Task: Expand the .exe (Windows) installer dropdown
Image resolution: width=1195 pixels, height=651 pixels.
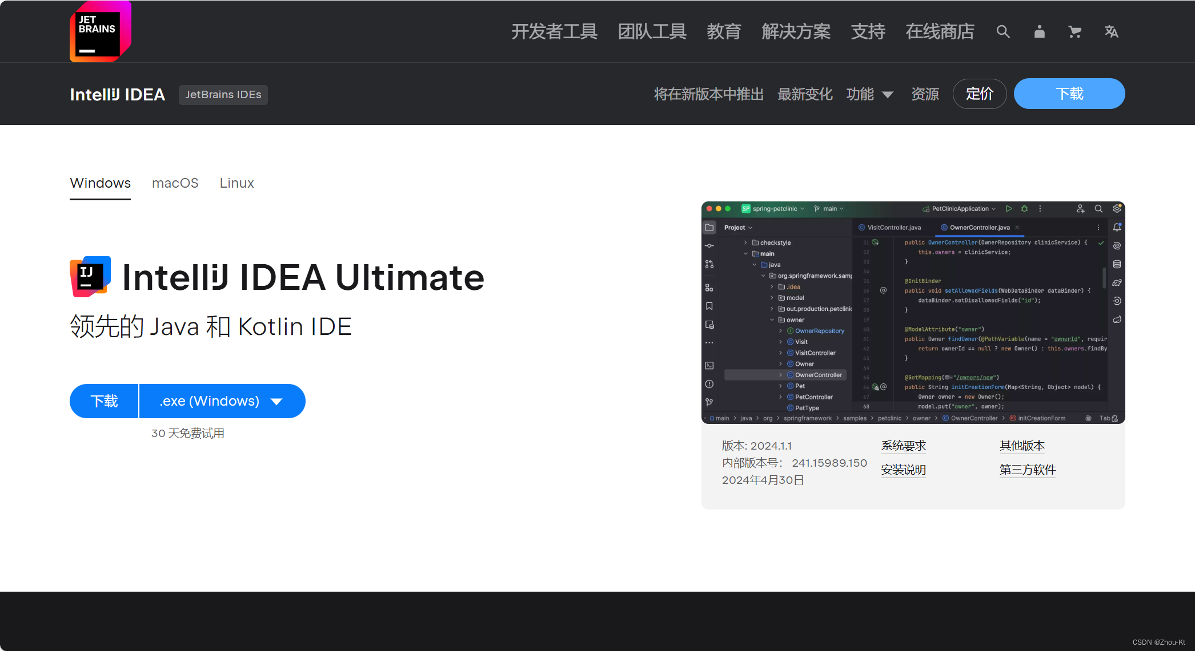Action: click(x=222, y=401)
